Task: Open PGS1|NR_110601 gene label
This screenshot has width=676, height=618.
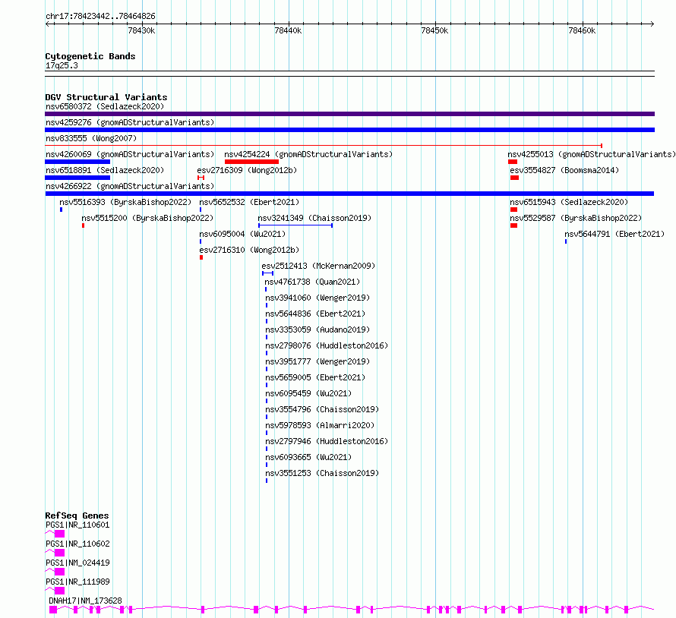Action: [x=77, y=525]
